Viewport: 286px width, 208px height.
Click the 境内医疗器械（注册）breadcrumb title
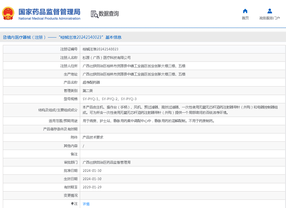click(x=26, y=37)
